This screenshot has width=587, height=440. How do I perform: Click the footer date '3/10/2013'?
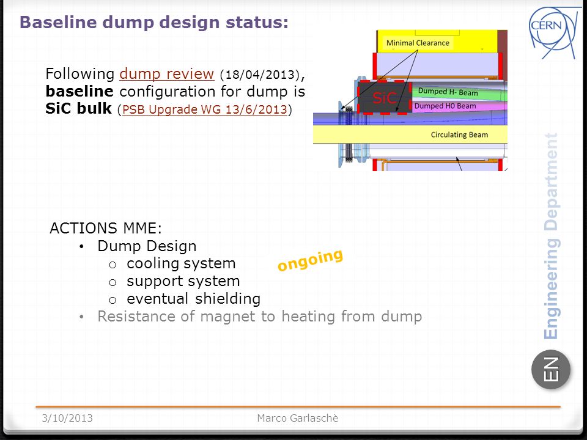[x=67, y=418]
